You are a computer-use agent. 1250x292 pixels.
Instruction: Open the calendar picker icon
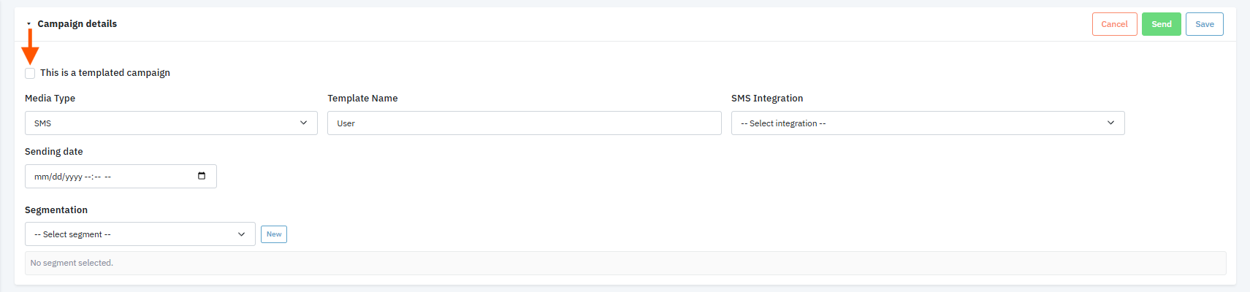click(x=202, y=176)
